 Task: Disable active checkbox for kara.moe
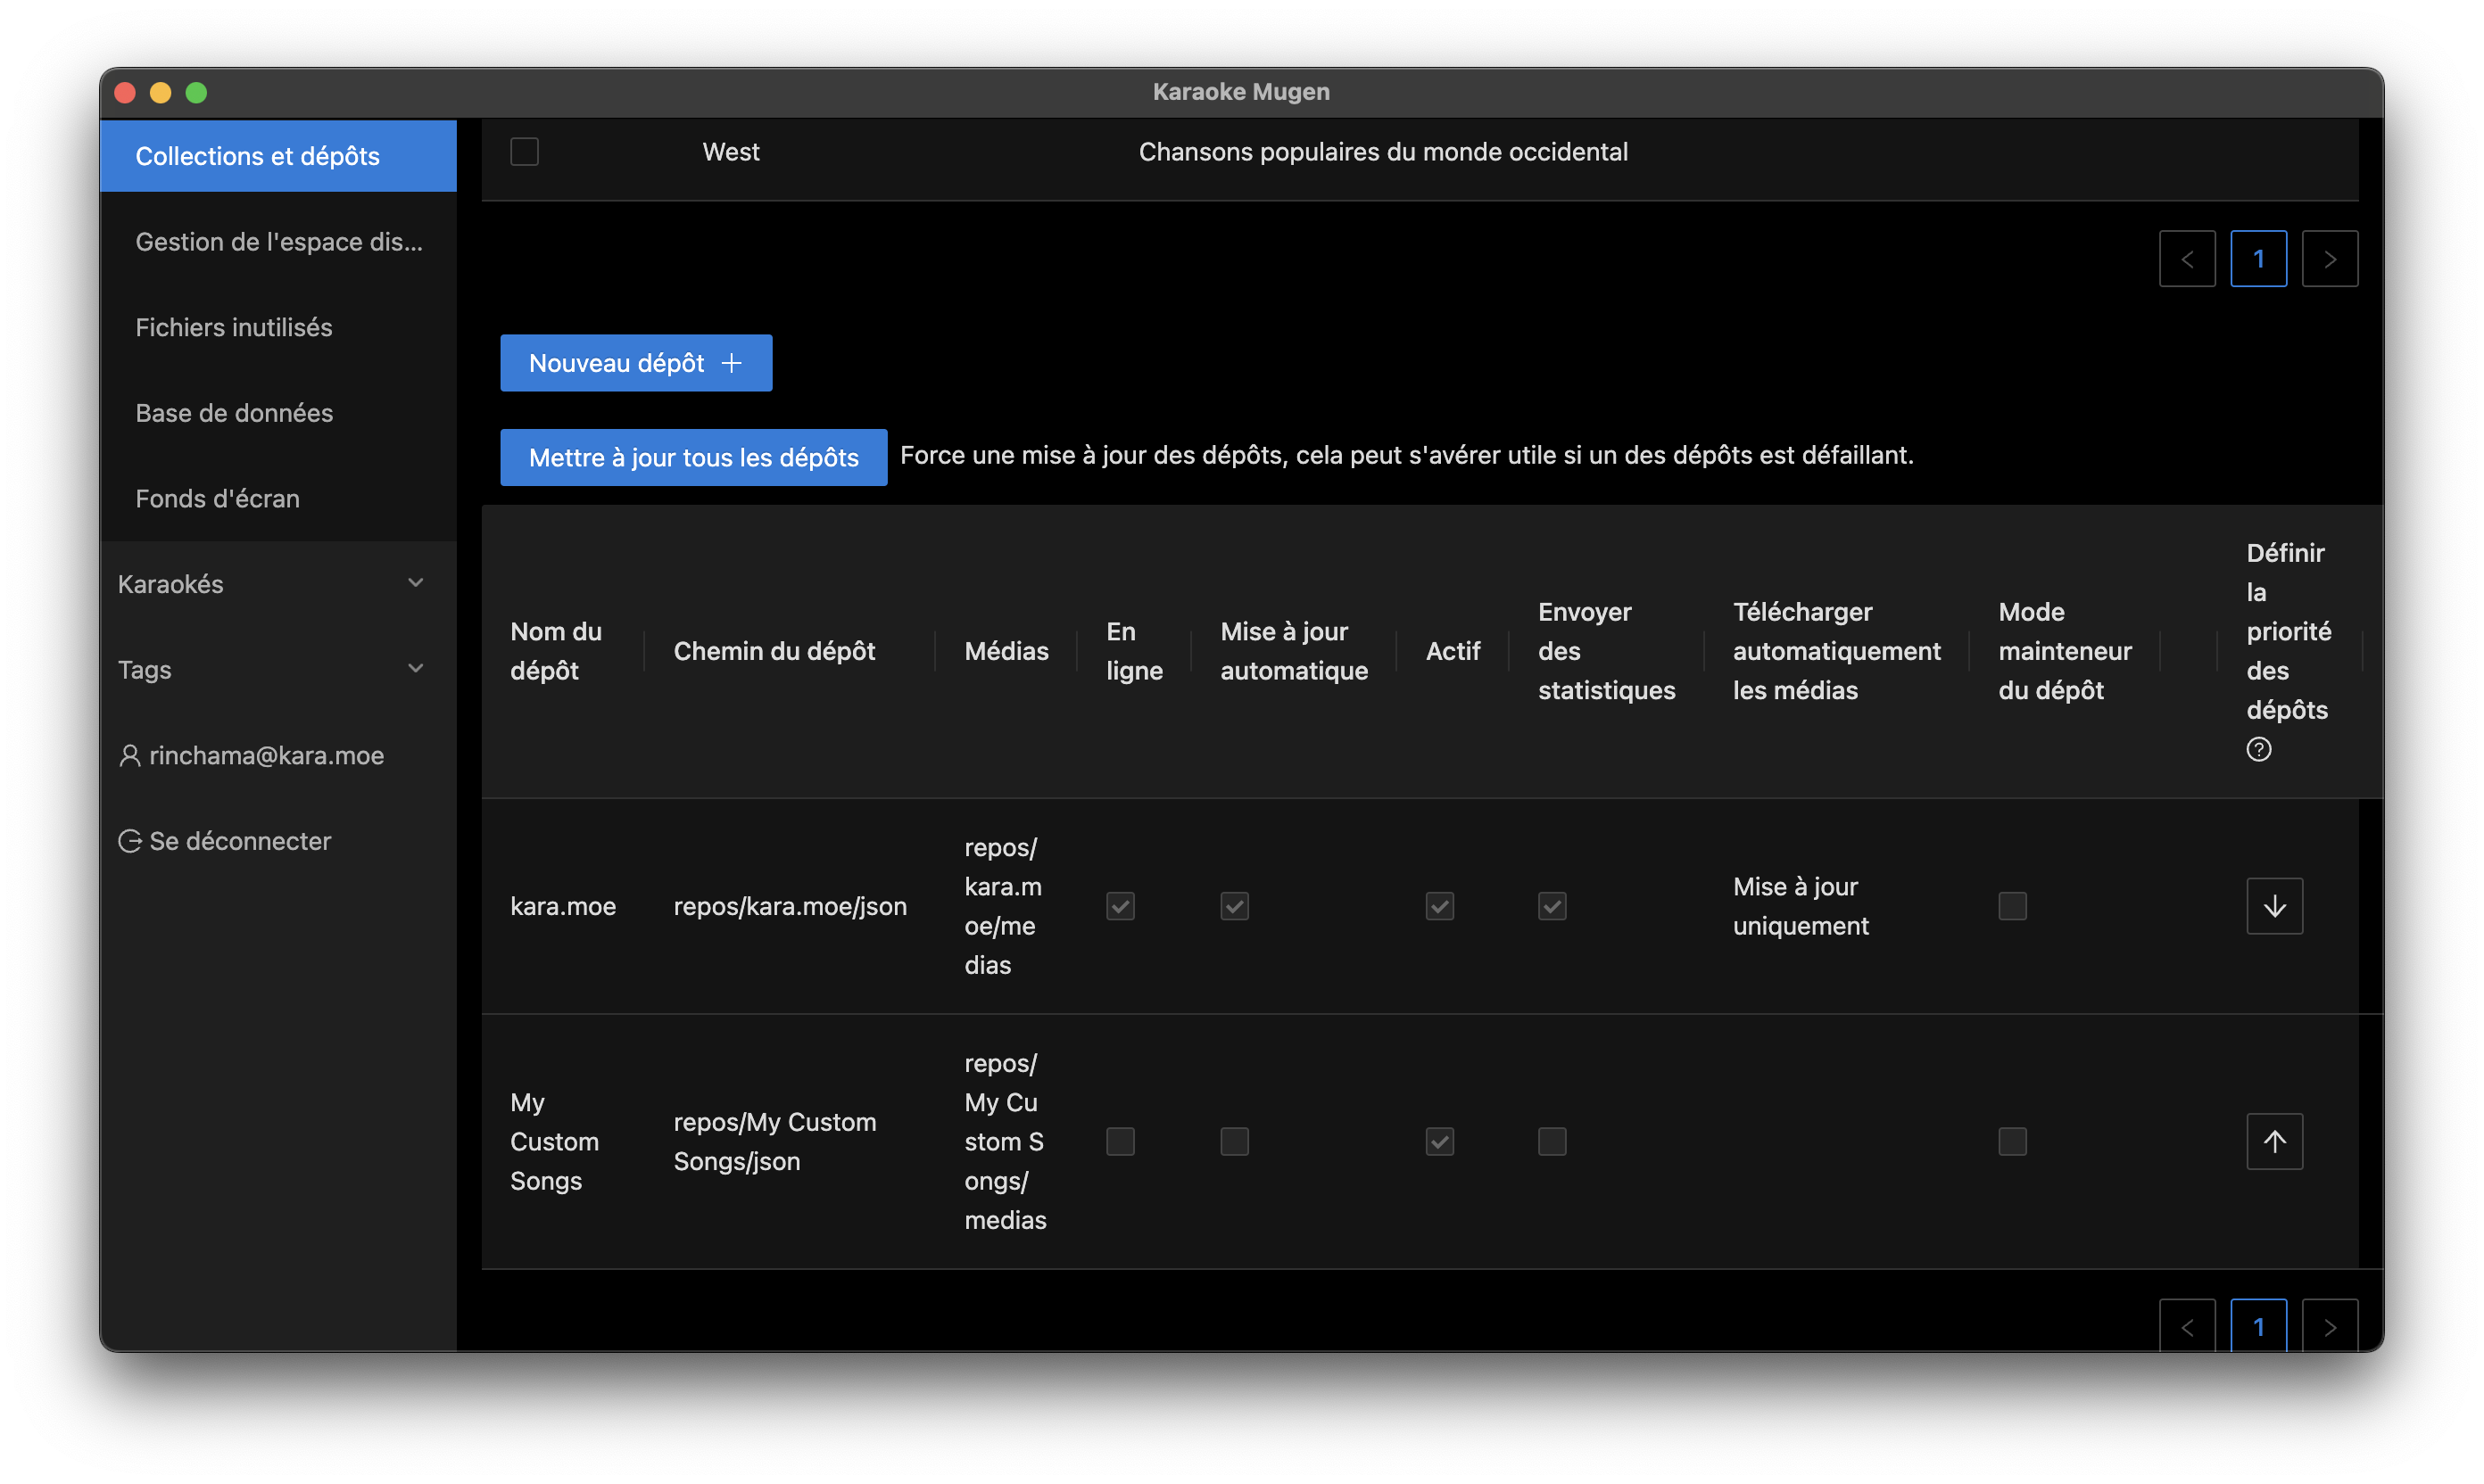coord(1438,906)
